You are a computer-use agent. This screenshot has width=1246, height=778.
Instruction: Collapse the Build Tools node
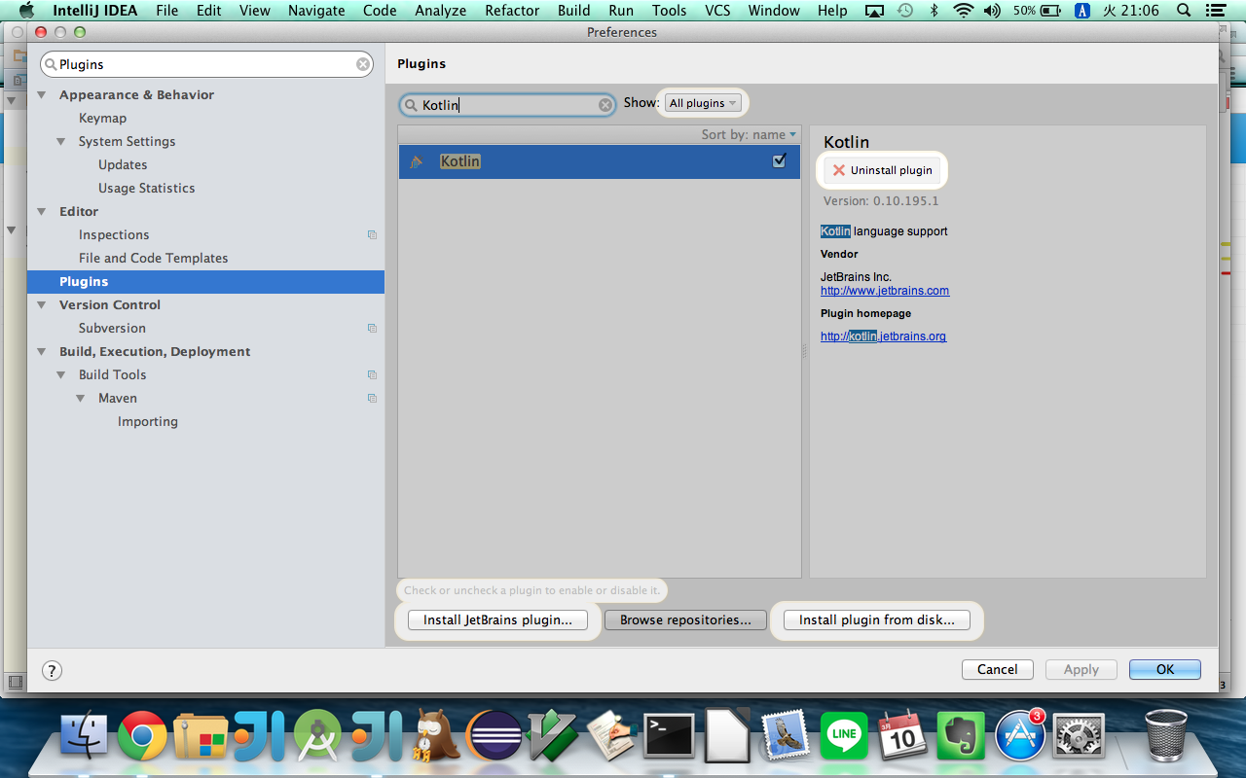coord(61,375)
